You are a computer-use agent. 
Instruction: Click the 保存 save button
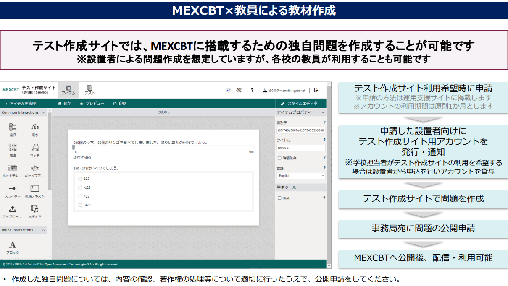pos(64,103)
